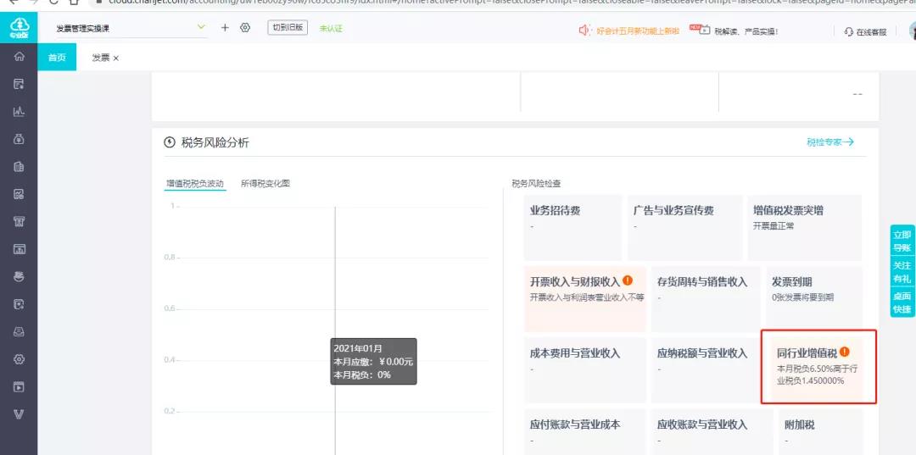Expand the 发票管理实操课 account dropdown
Viewport: 916px width, 455px height.
point(201,28)
